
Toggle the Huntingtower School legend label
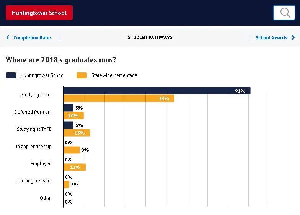click(x=43, y=75)
